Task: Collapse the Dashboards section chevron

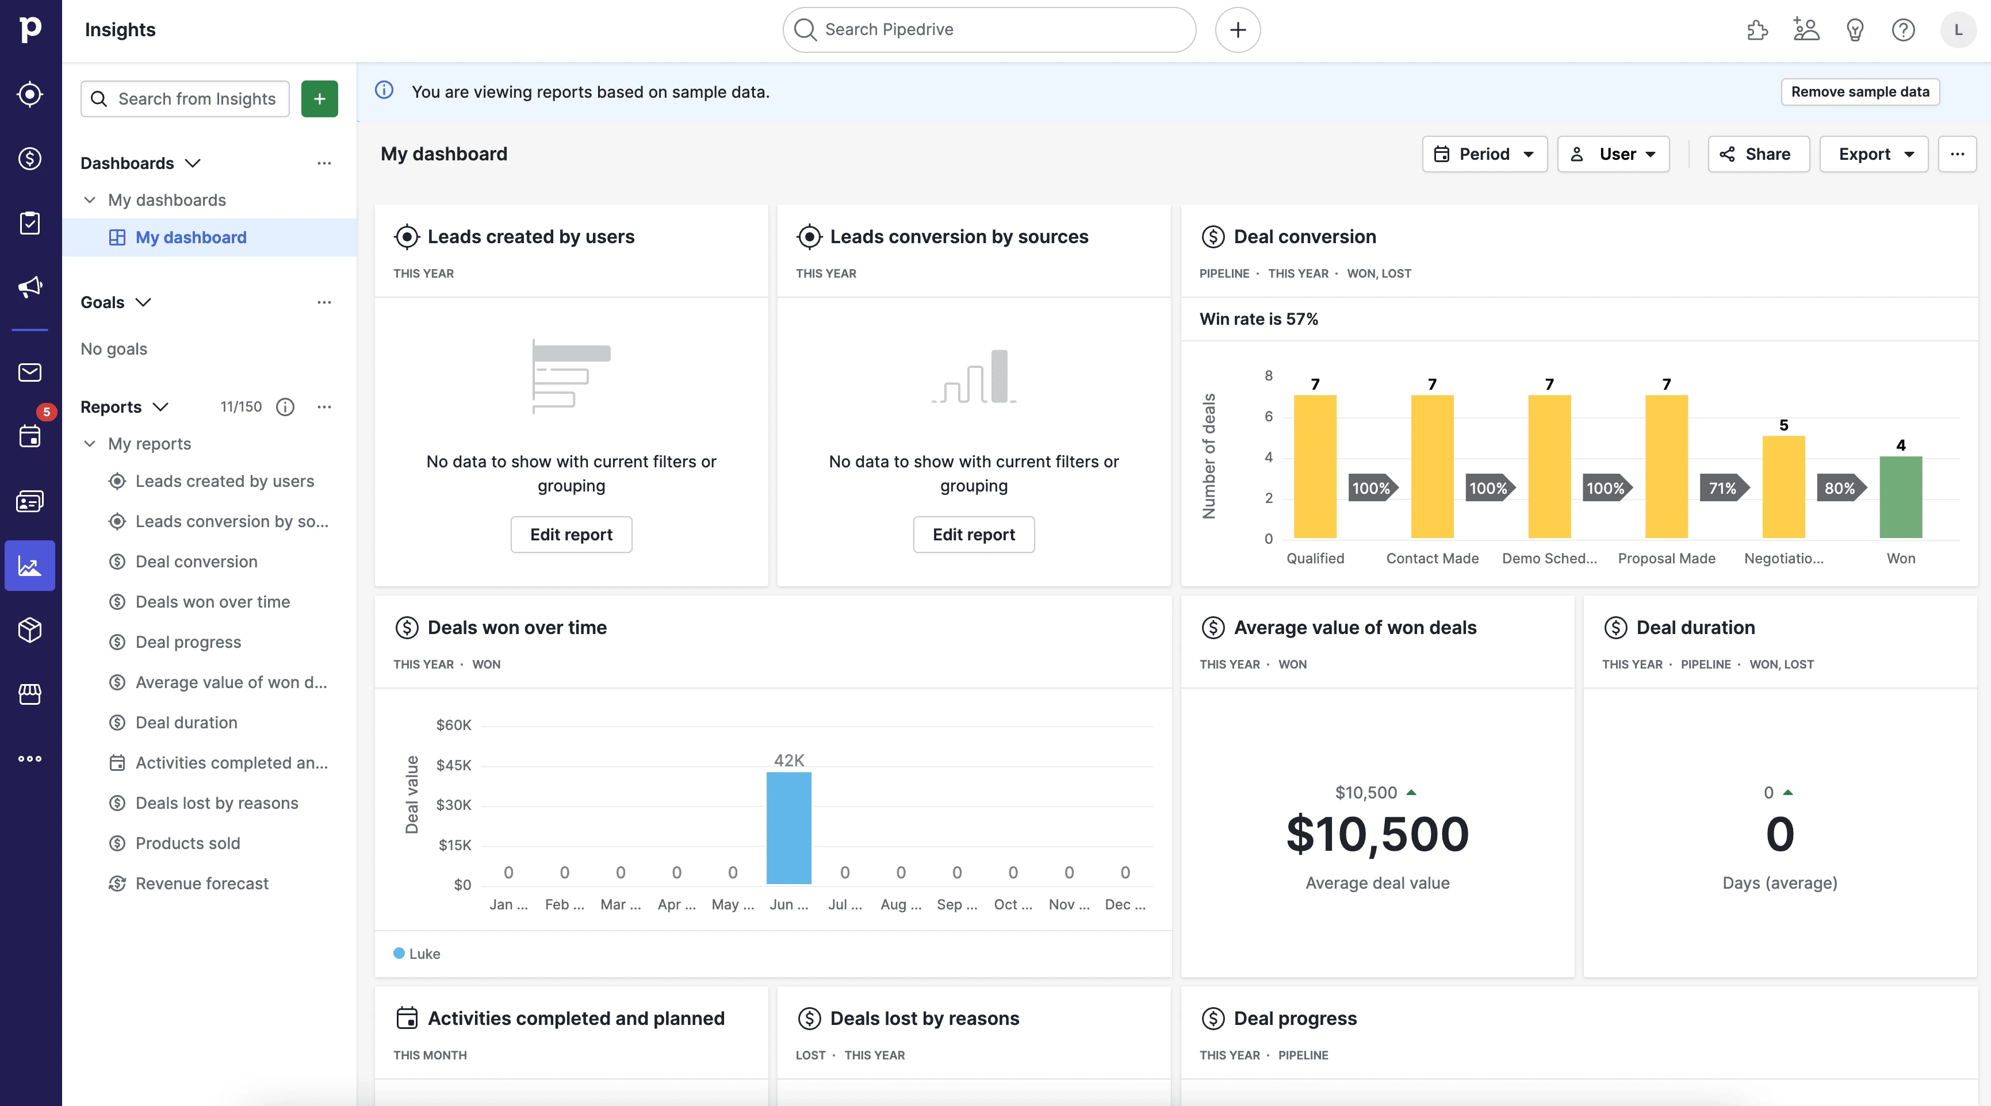Action: click(x=193, y=163)
